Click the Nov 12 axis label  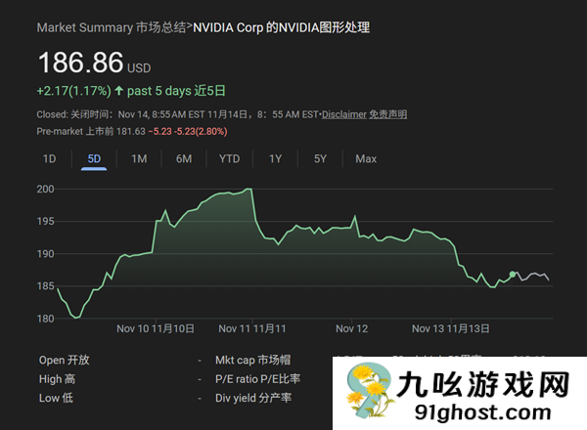351,328
